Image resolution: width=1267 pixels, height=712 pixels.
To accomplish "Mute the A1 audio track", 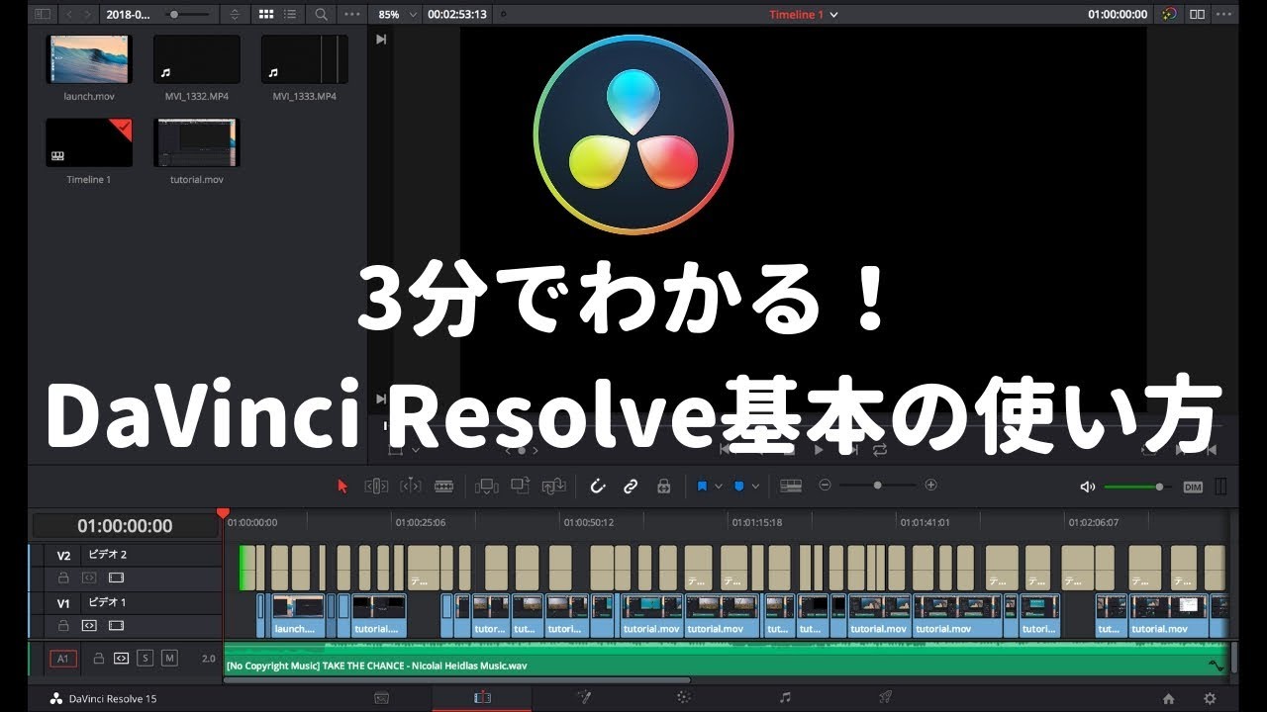I will pos(169,658).
